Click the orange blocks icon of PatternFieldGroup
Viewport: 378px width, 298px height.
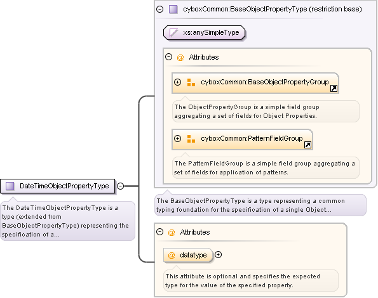[191, 139]
